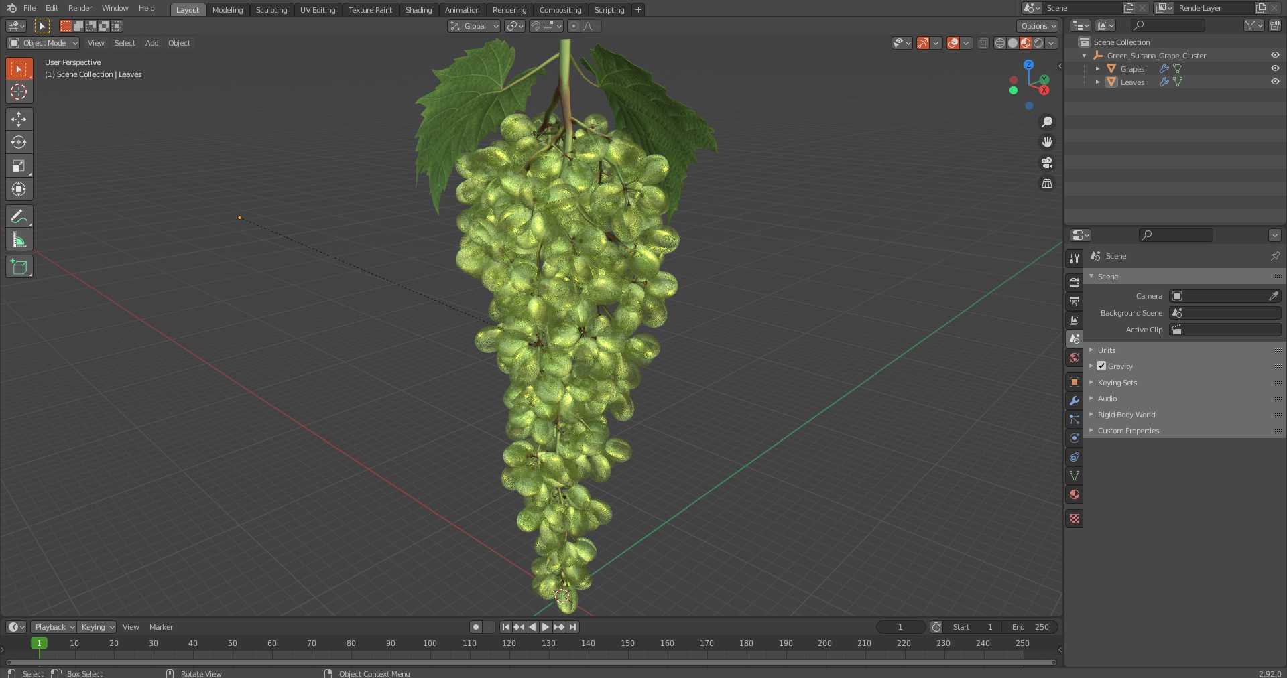Hide the Leaves object in outliner
The image size is (1287, 678).
pos(1275,82)
